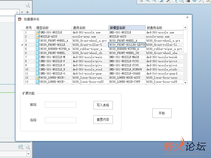Select new model name cell B030_LOWER-HOSE-CUFF
This screenshot has height=158, width=211.
coord(127,82)
